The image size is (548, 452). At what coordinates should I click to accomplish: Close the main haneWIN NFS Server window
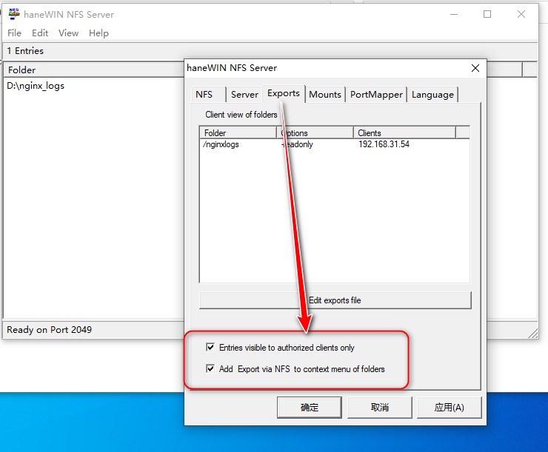coord(521,14)
